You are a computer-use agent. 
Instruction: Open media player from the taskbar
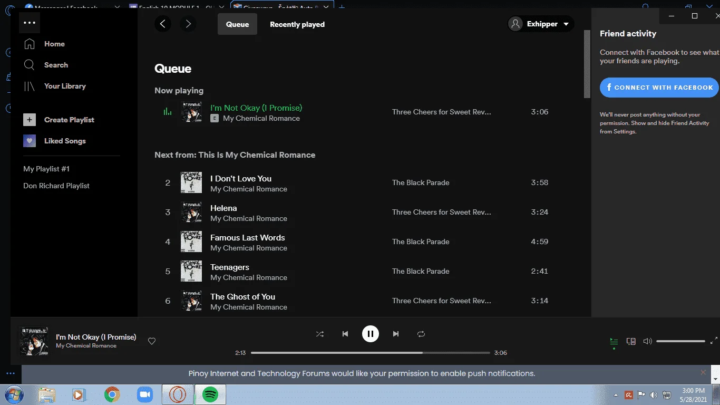79,394
